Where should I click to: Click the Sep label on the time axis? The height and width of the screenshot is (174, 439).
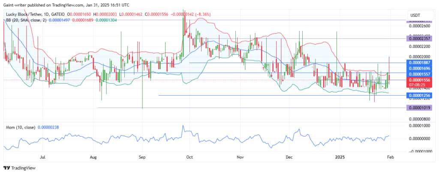tap(142, 157)
